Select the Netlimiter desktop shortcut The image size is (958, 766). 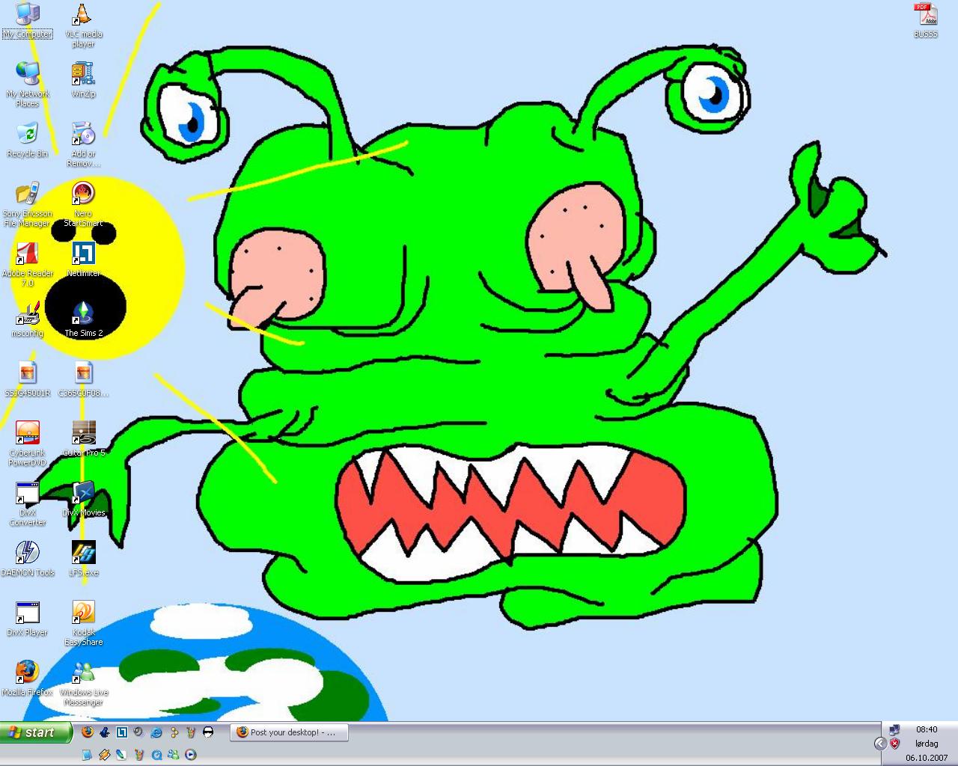(x=83, y=260)
